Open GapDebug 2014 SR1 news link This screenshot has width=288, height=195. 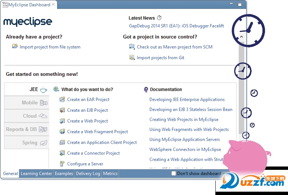pos(176,26)
